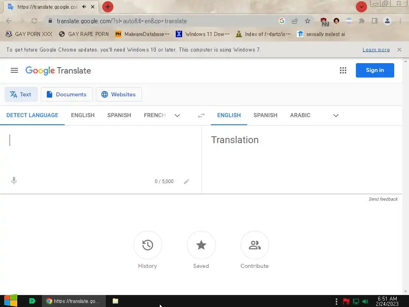
Task: Click the Sign in button
Action: pos(375,70)
